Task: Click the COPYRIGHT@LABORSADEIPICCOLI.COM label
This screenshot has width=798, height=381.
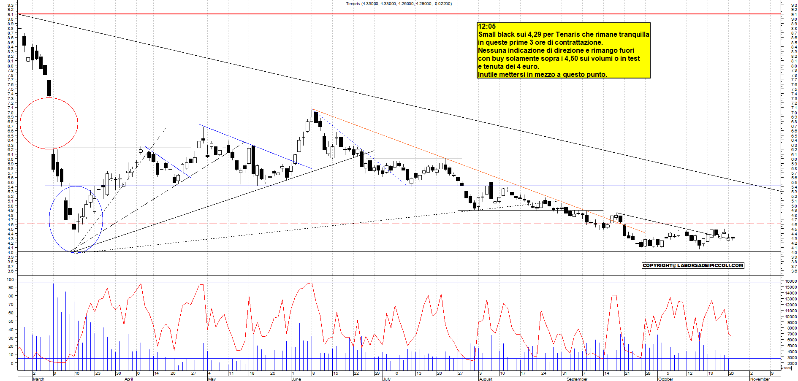Action: tap(693, 265)
